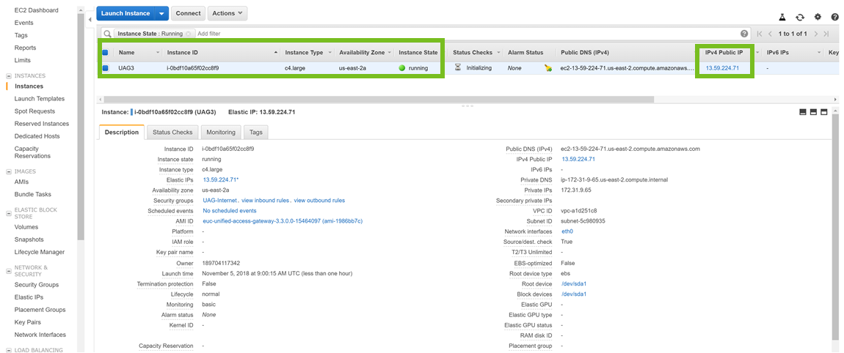Open Volumes in sidebar
The width and height of the screenshot is (844, 353).
26,227
